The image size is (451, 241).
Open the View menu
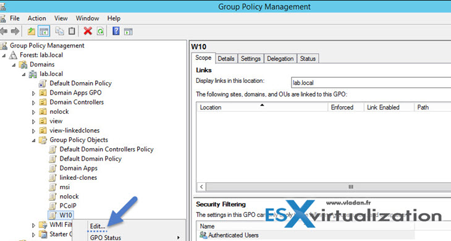tap(61, 18)
